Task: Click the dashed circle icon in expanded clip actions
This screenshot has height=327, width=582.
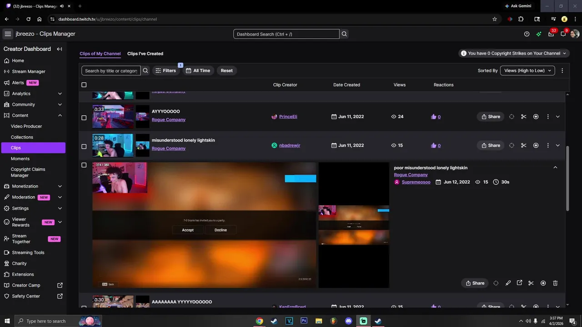Action: coord(496,283)
